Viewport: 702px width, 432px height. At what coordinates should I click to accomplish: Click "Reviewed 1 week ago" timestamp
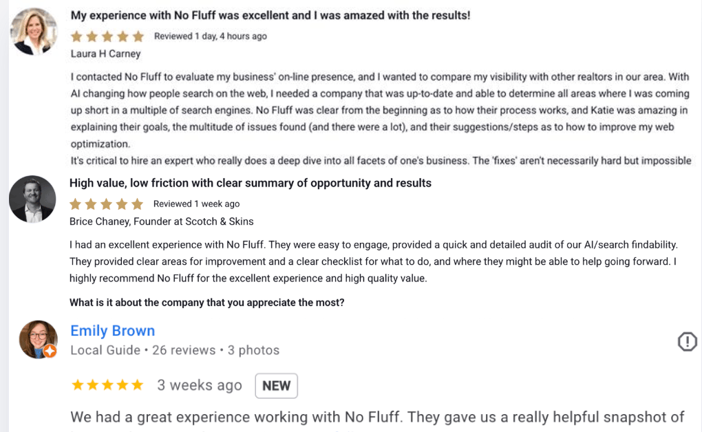click(x=196, y=204)
